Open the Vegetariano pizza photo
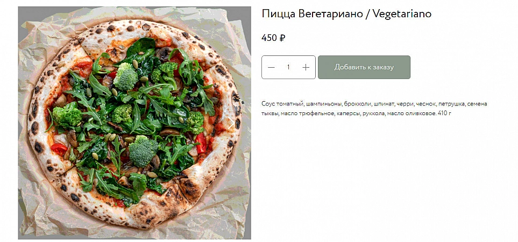Viewport: 518px width, 242px height. pos(134,123)
